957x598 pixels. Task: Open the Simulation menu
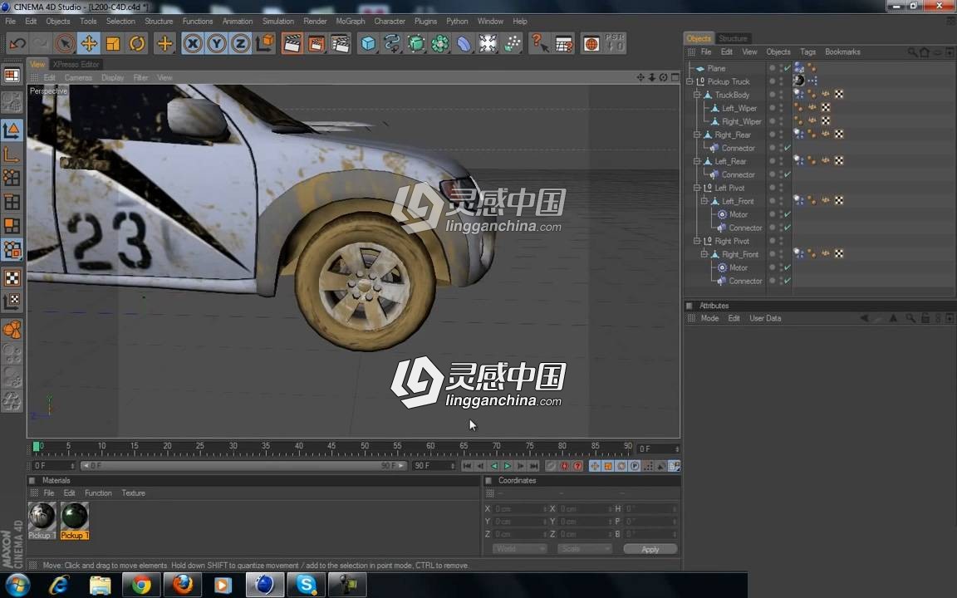(278, 21)
